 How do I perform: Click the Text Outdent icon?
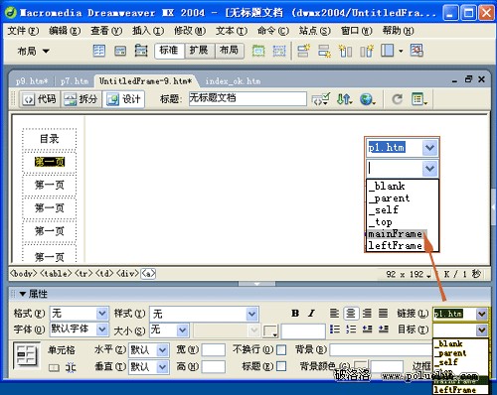pyautogui.click(x=367, y=329)
